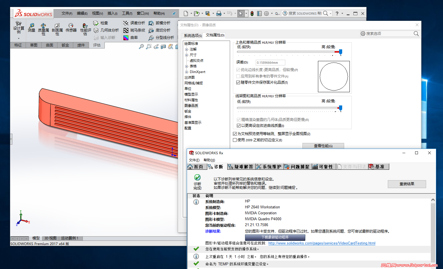Expand the 注解 tree node
Viewport: 443px width, 269px height.
pos(187,49)
